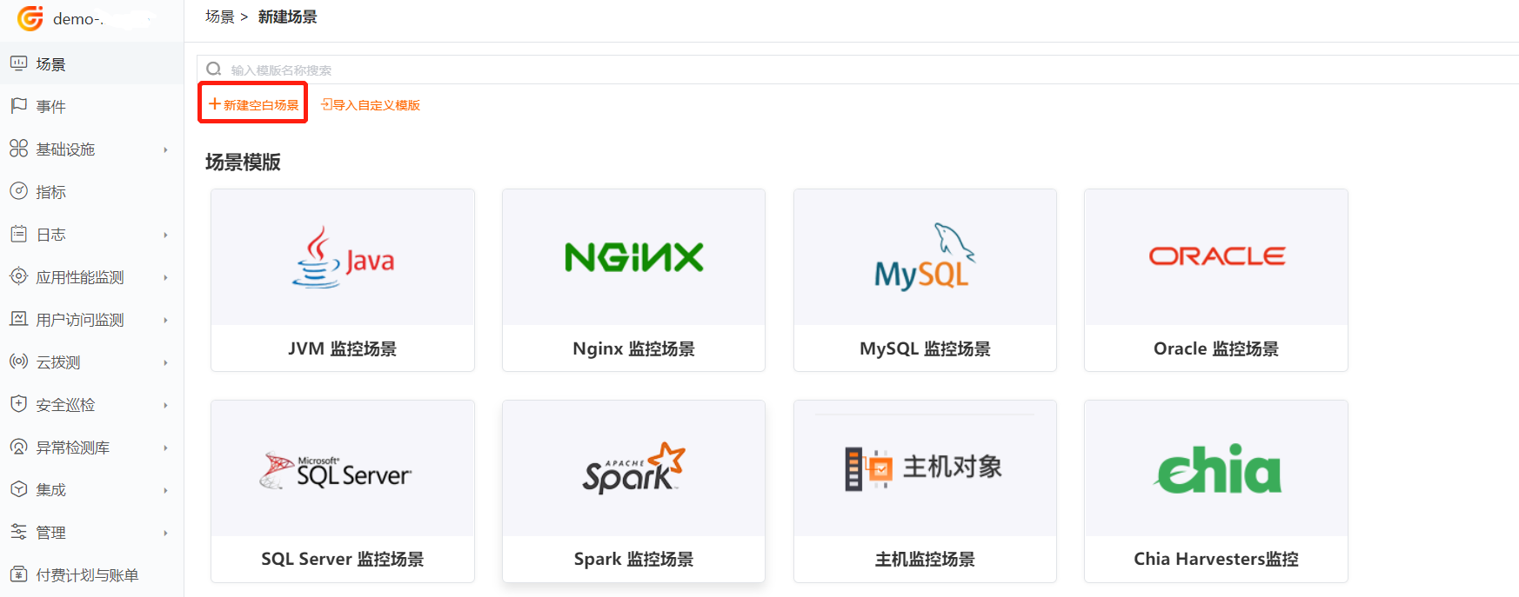Click the orange logo next to demo-
Image resolution: width=1519 pixels, height=597 pixels.
click(30, 18)
